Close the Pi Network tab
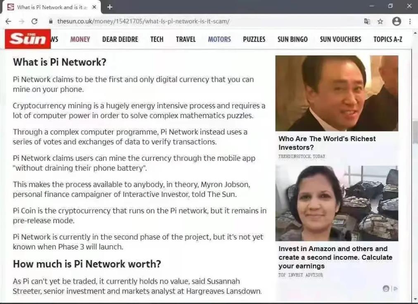 pyautogui.click(x=94, y=7)
